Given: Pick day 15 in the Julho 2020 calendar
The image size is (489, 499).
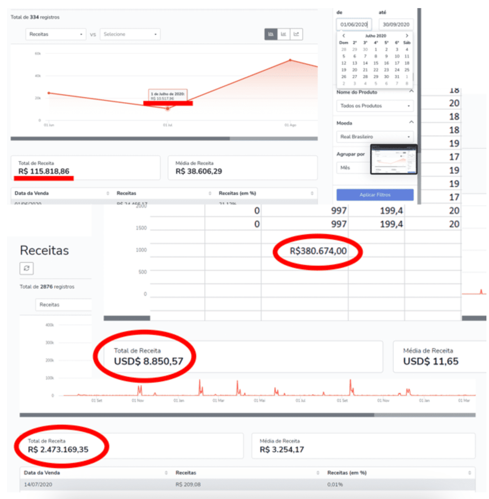Looking at the screenshot, I should 376,63.
